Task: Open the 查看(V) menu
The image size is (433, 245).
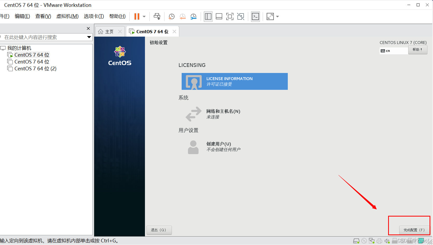Action: click(43, 16)
